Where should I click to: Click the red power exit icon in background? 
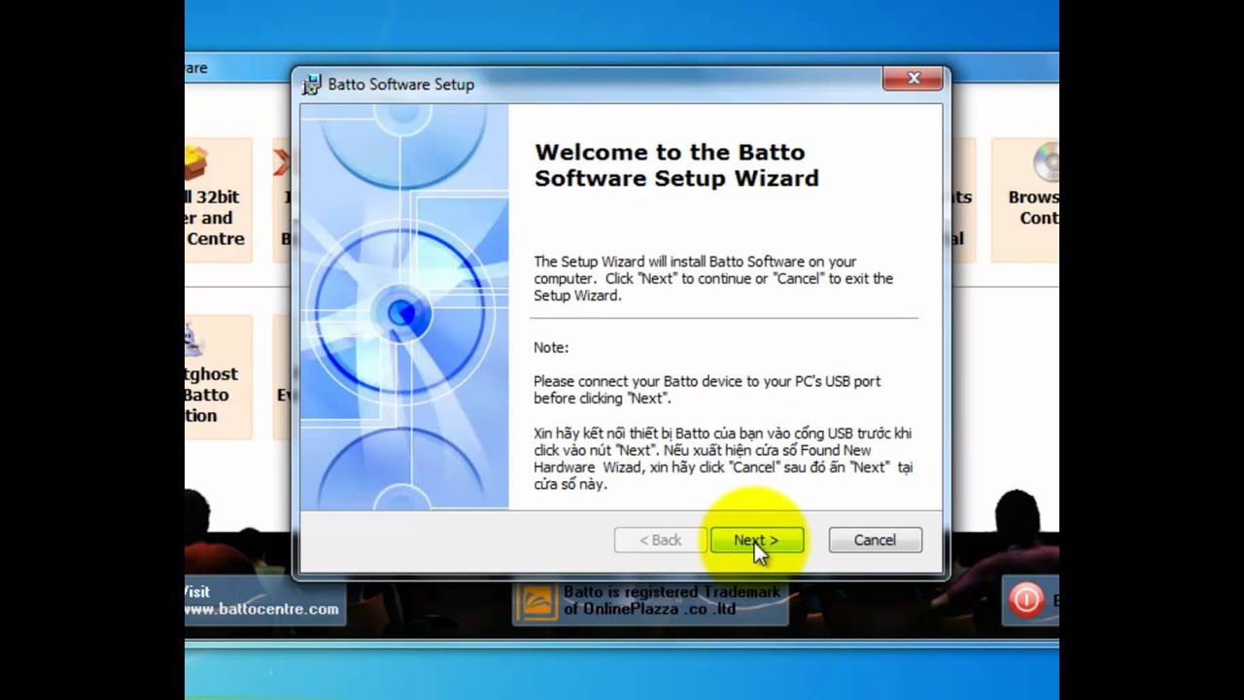[1026, 600]
